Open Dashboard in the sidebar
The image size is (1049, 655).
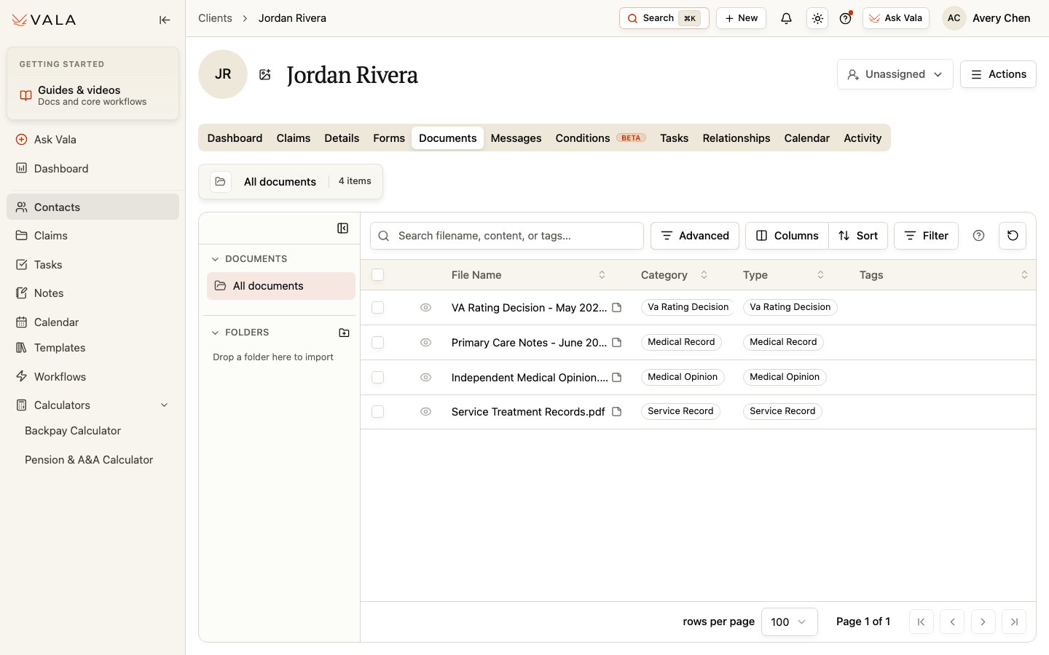point(93,169)
